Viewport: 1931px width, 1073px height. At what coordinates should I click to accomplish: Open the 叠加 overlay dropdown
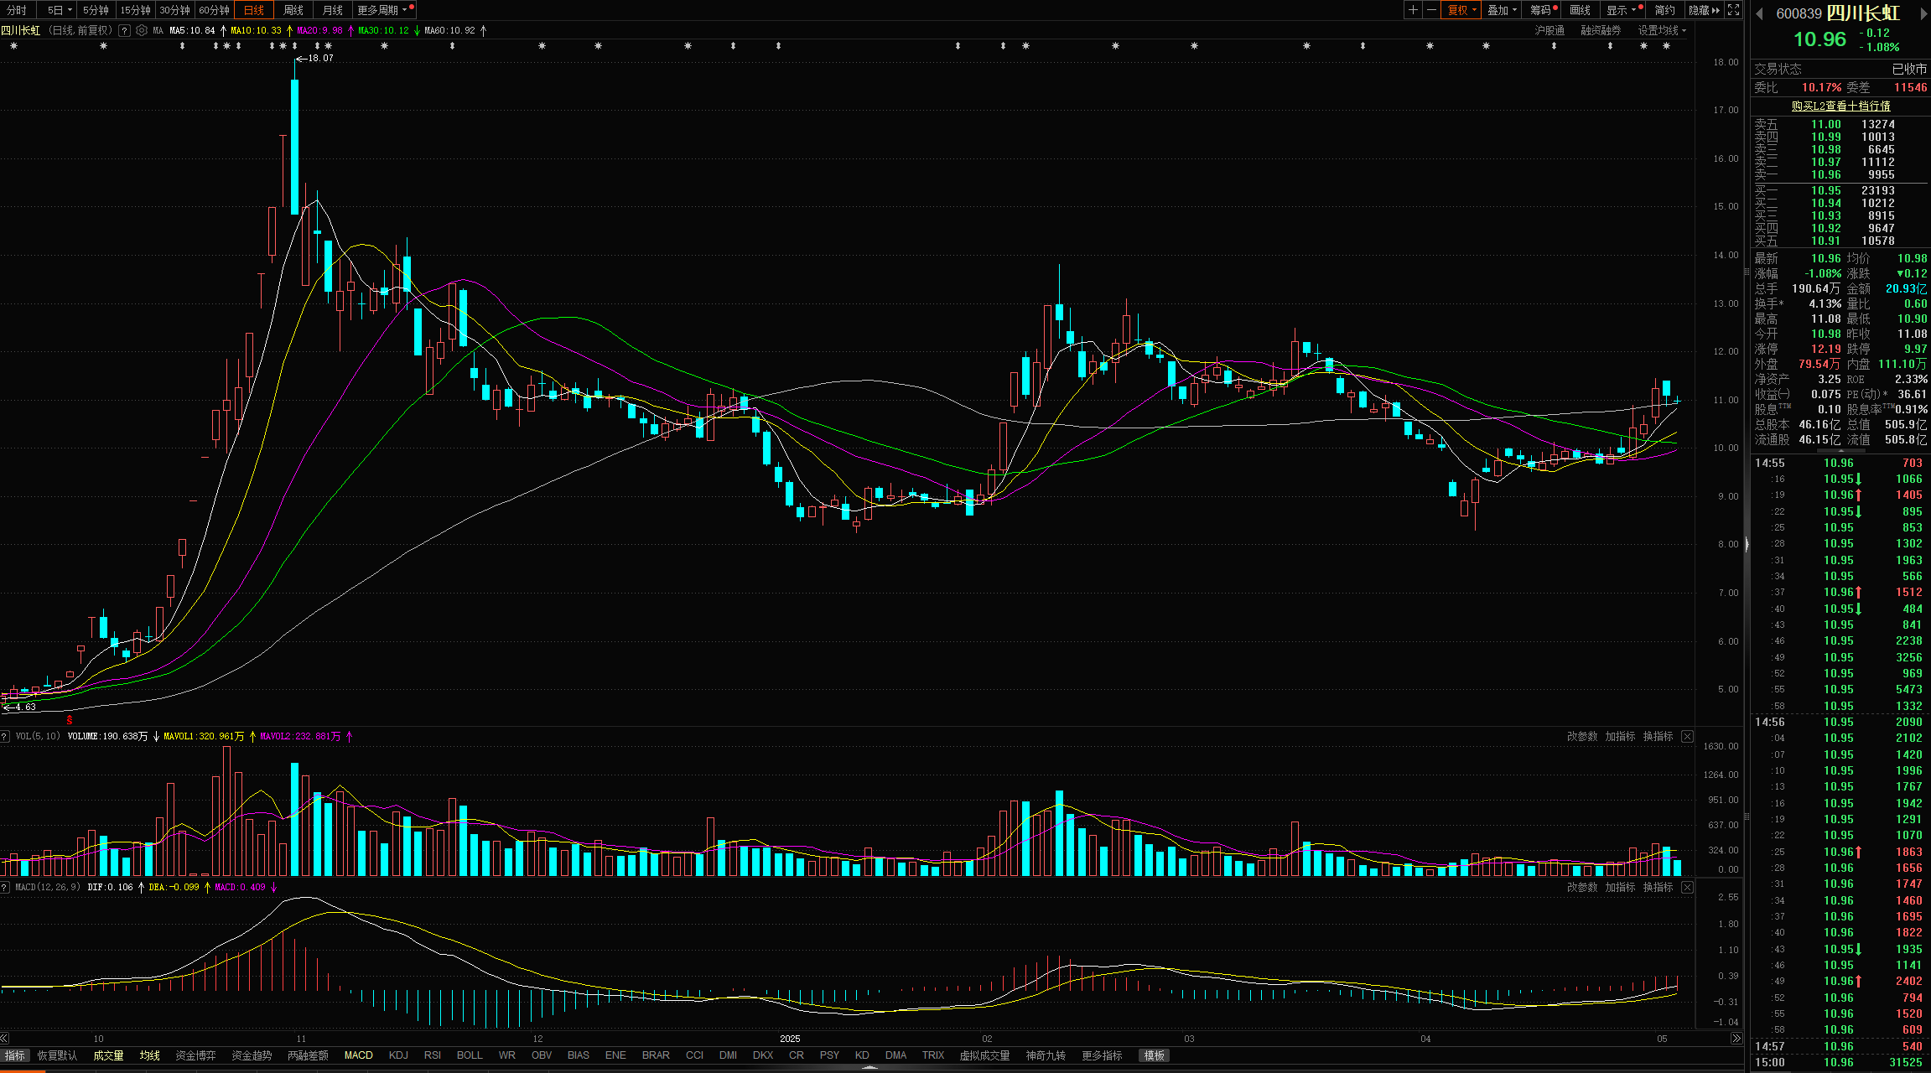[x=1503, y=10]
